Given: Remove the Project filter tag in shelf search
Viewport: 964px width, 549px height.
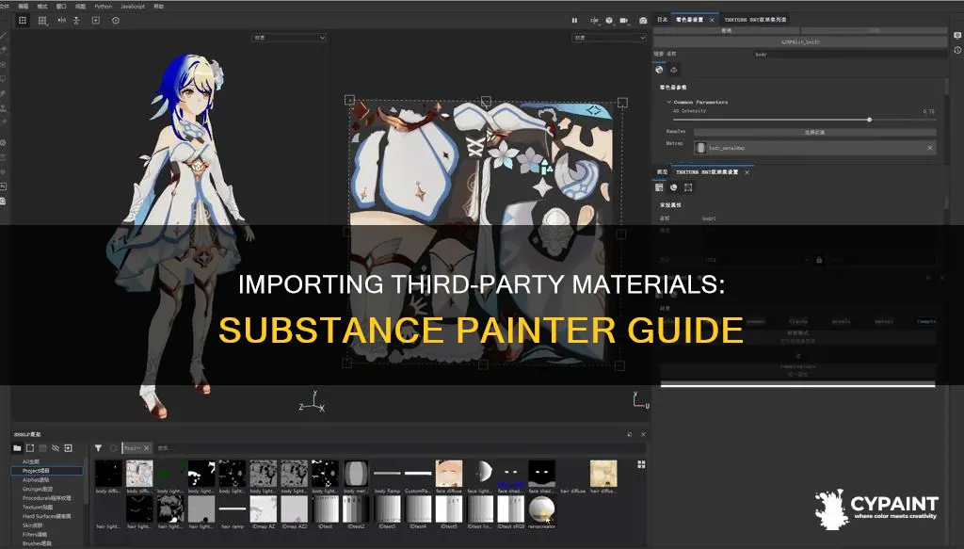Looking at the screenshot, I should (x=146, y=448).
